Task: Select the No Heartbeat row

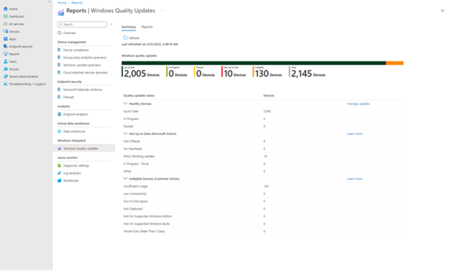Action: (262, 149)
